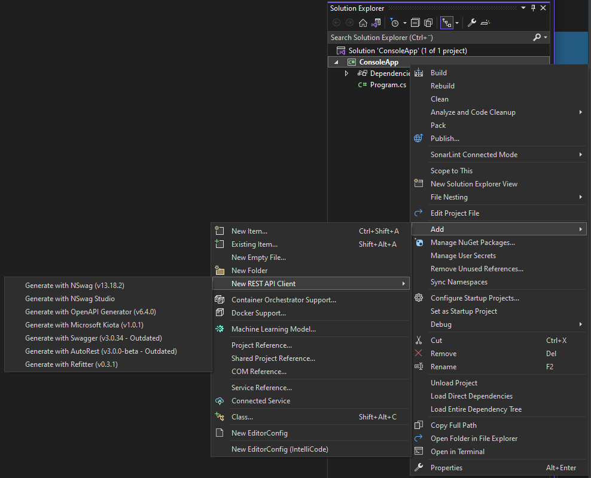
Task: Click the Publish... globe menu entry
Action: (499, 139)
